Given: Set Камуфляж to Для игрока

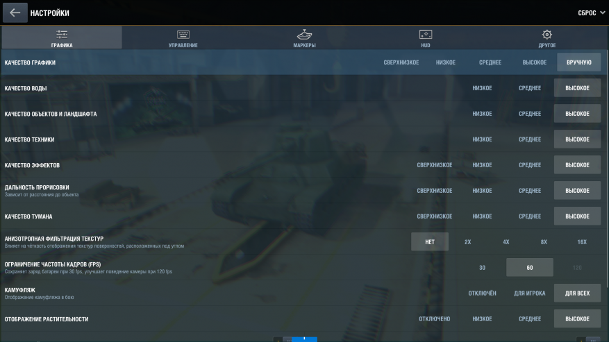Looking at the screenshot, I should (530, 293).
